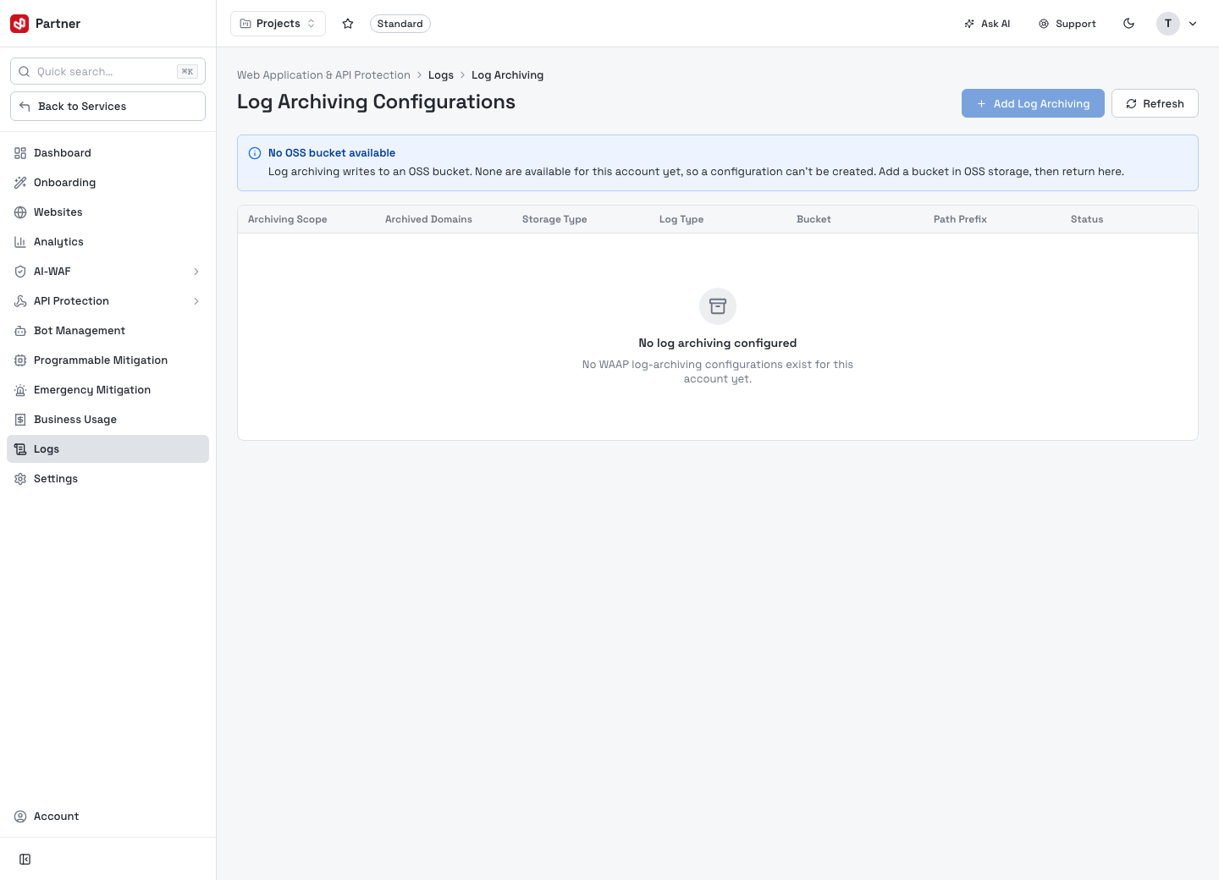Image resolution: width=1219 pixels, height=880 pixels.
Task: Open user profile menu chevron
Action: [1193, 24]
